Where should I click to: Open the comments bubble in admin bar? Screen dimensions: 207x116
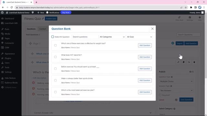click(33, 13)
